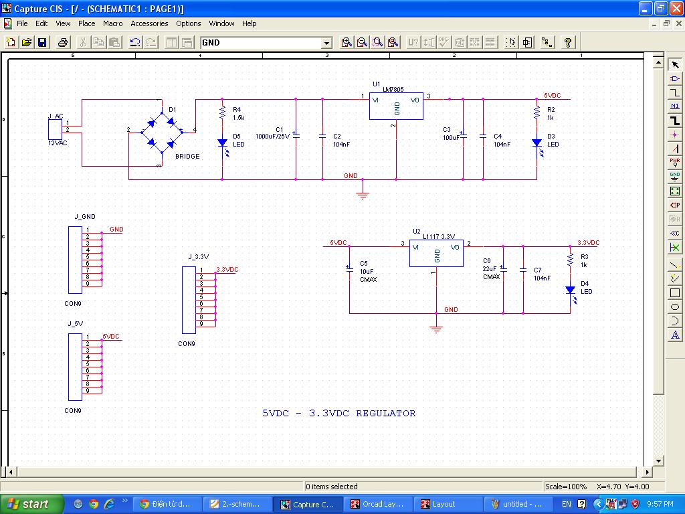
Task: Save the schematic with the floppy disk icon
Action: click(x=42, y=42)
